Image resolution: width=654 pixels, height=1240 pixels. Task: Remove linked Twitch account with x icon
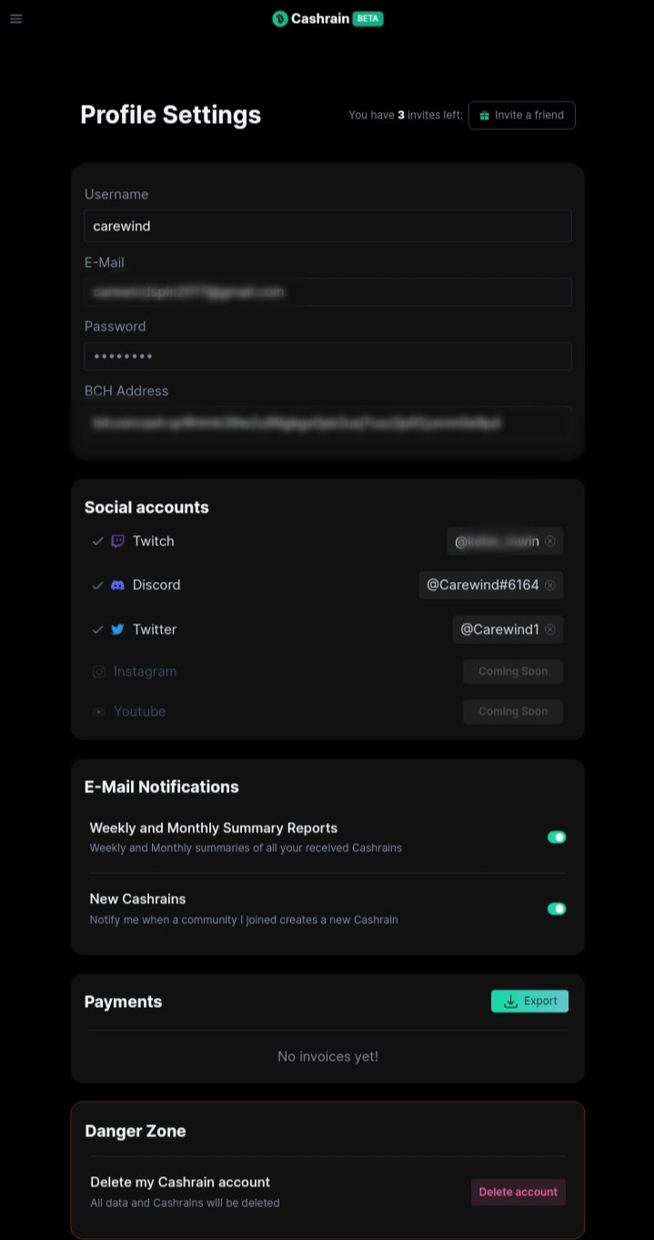point(549,541)
